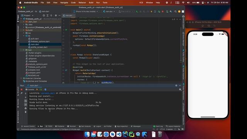247x139 pixels.
Task: Open the Dart Analysis tool window
Action: click(x=85, y=126)
